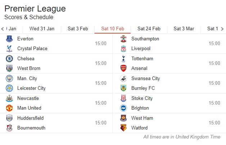The width and height of the screenshot is (226, 145).
Task: Click the Newcastle club crest
Action: click(9, 98)
